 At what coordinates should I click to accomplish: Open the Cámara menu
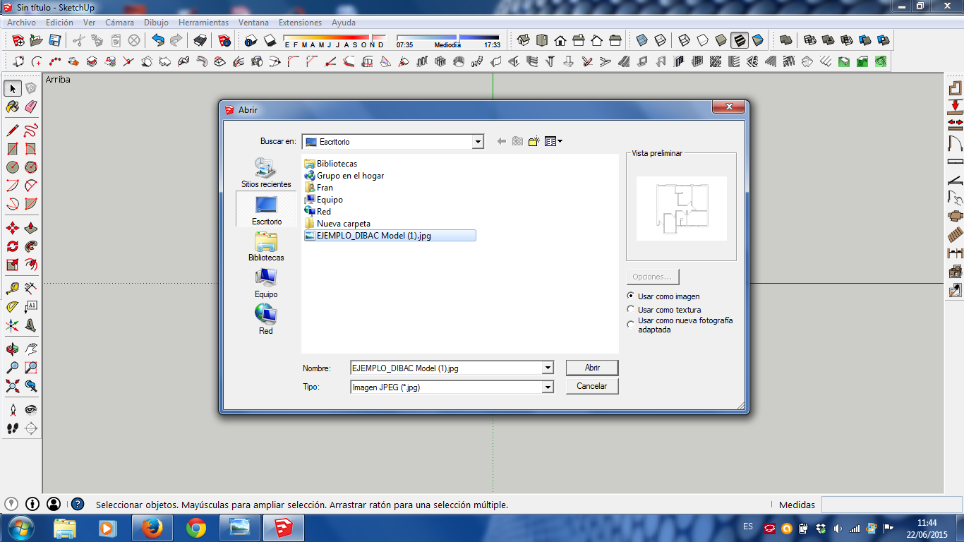pos(119,23)
